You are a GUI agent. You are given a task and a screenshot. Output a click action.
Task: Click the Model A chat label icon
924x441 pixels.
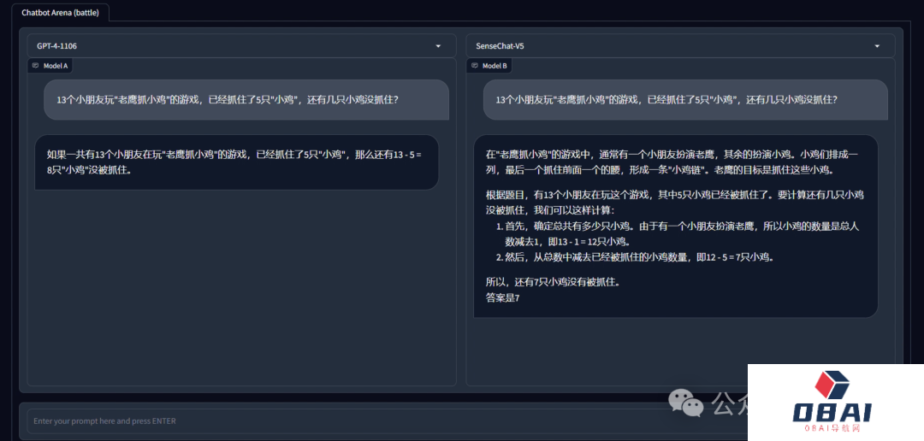(36, 66)
